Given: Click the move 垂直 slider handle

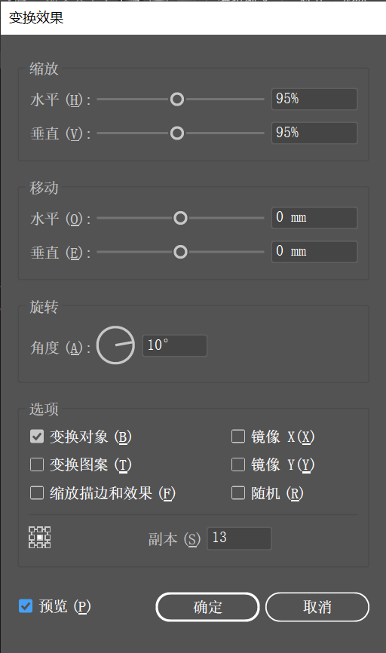Looking at the screenshot, I should [x=180, y=252].
